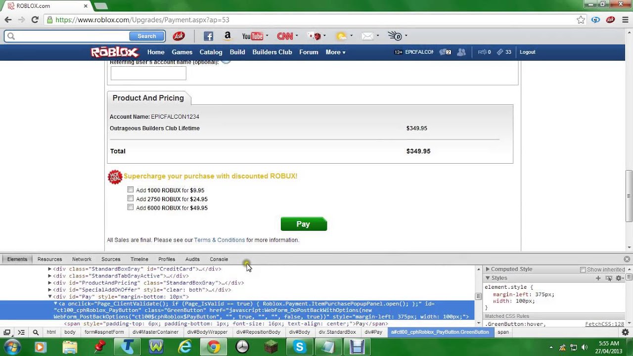Close the developer tools panel
633x356 pixels.
coord(627,259)
